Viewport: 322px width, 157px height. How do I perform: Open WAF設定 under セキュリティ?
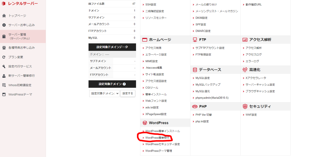(x=251, y=115)
